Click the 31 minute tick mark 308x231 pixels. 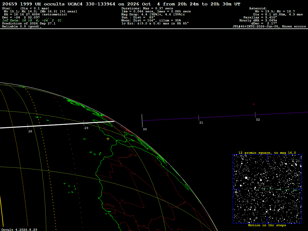tap(199, 118)
